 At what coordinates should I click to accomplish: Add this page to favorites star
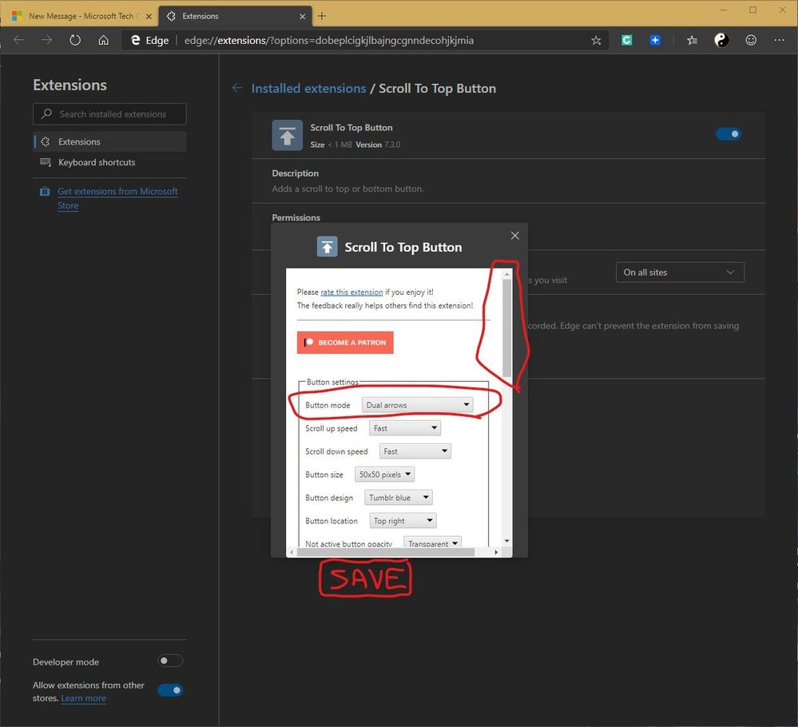click(596, 40)
